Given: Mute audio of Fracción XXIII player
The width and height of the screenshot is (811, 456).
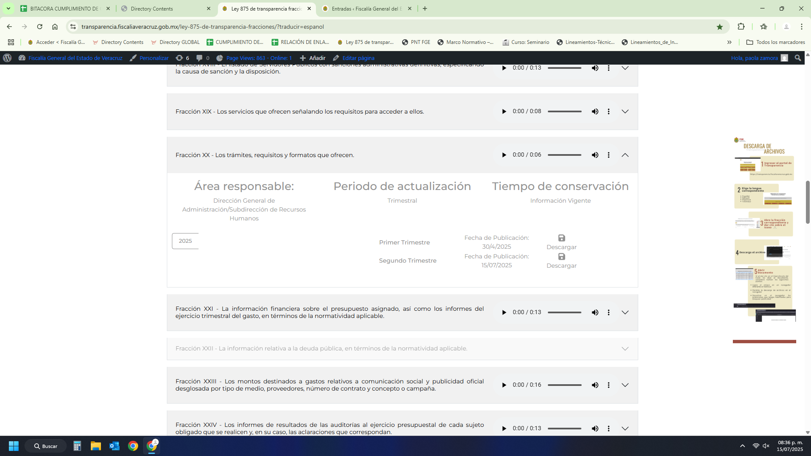Looking at the screenshot, I should coord(595,385).
